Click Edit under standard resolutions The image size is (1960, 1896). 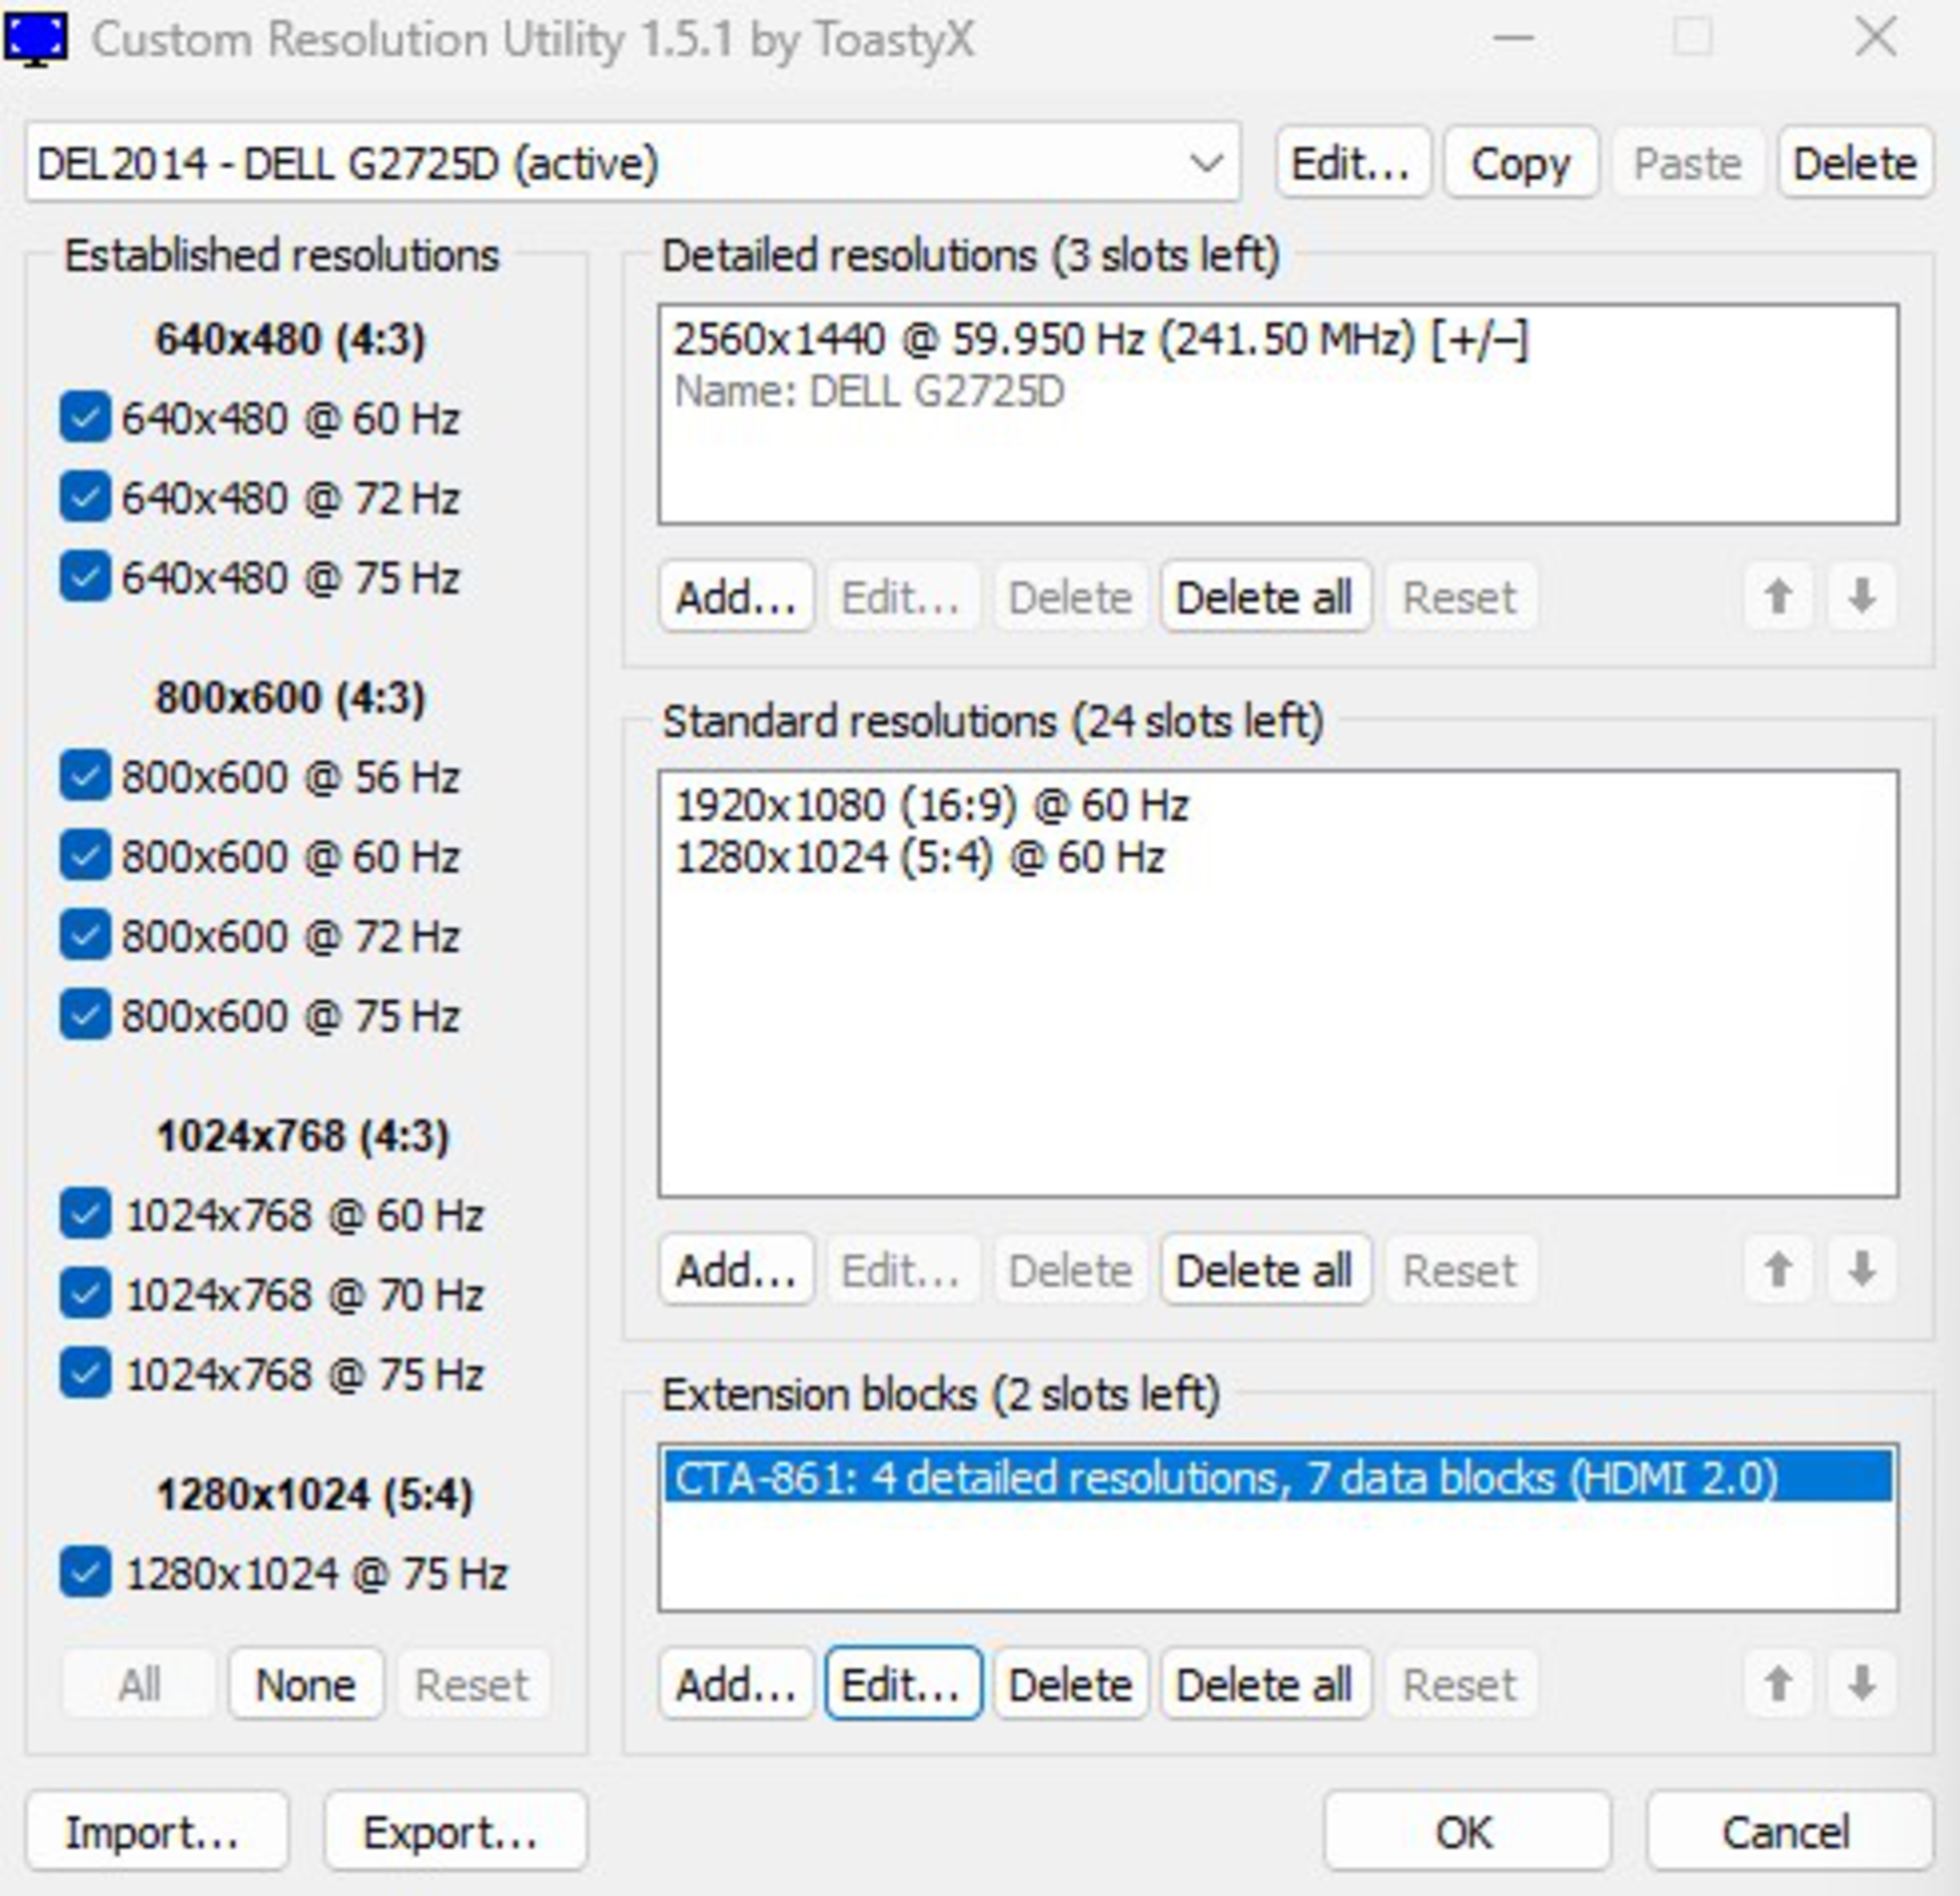pyautogui.click(x=902, y=1270)
